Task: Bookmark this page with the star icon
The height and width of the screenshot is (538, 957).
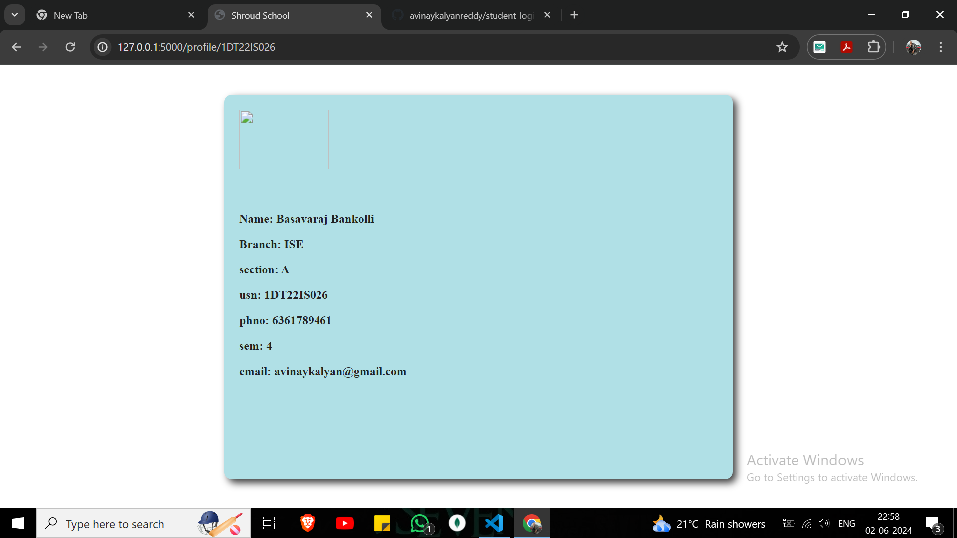Action: (x=782, y=47)
